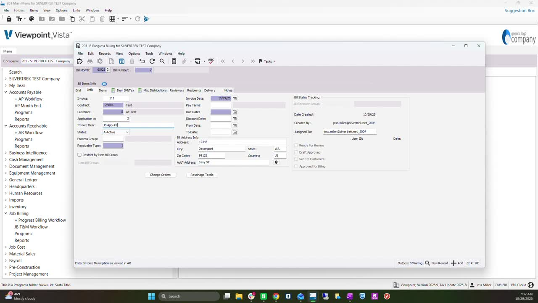Switch to the Misc Distributions tab
This screenshot has width=538, height=303.
click(152, 90)
